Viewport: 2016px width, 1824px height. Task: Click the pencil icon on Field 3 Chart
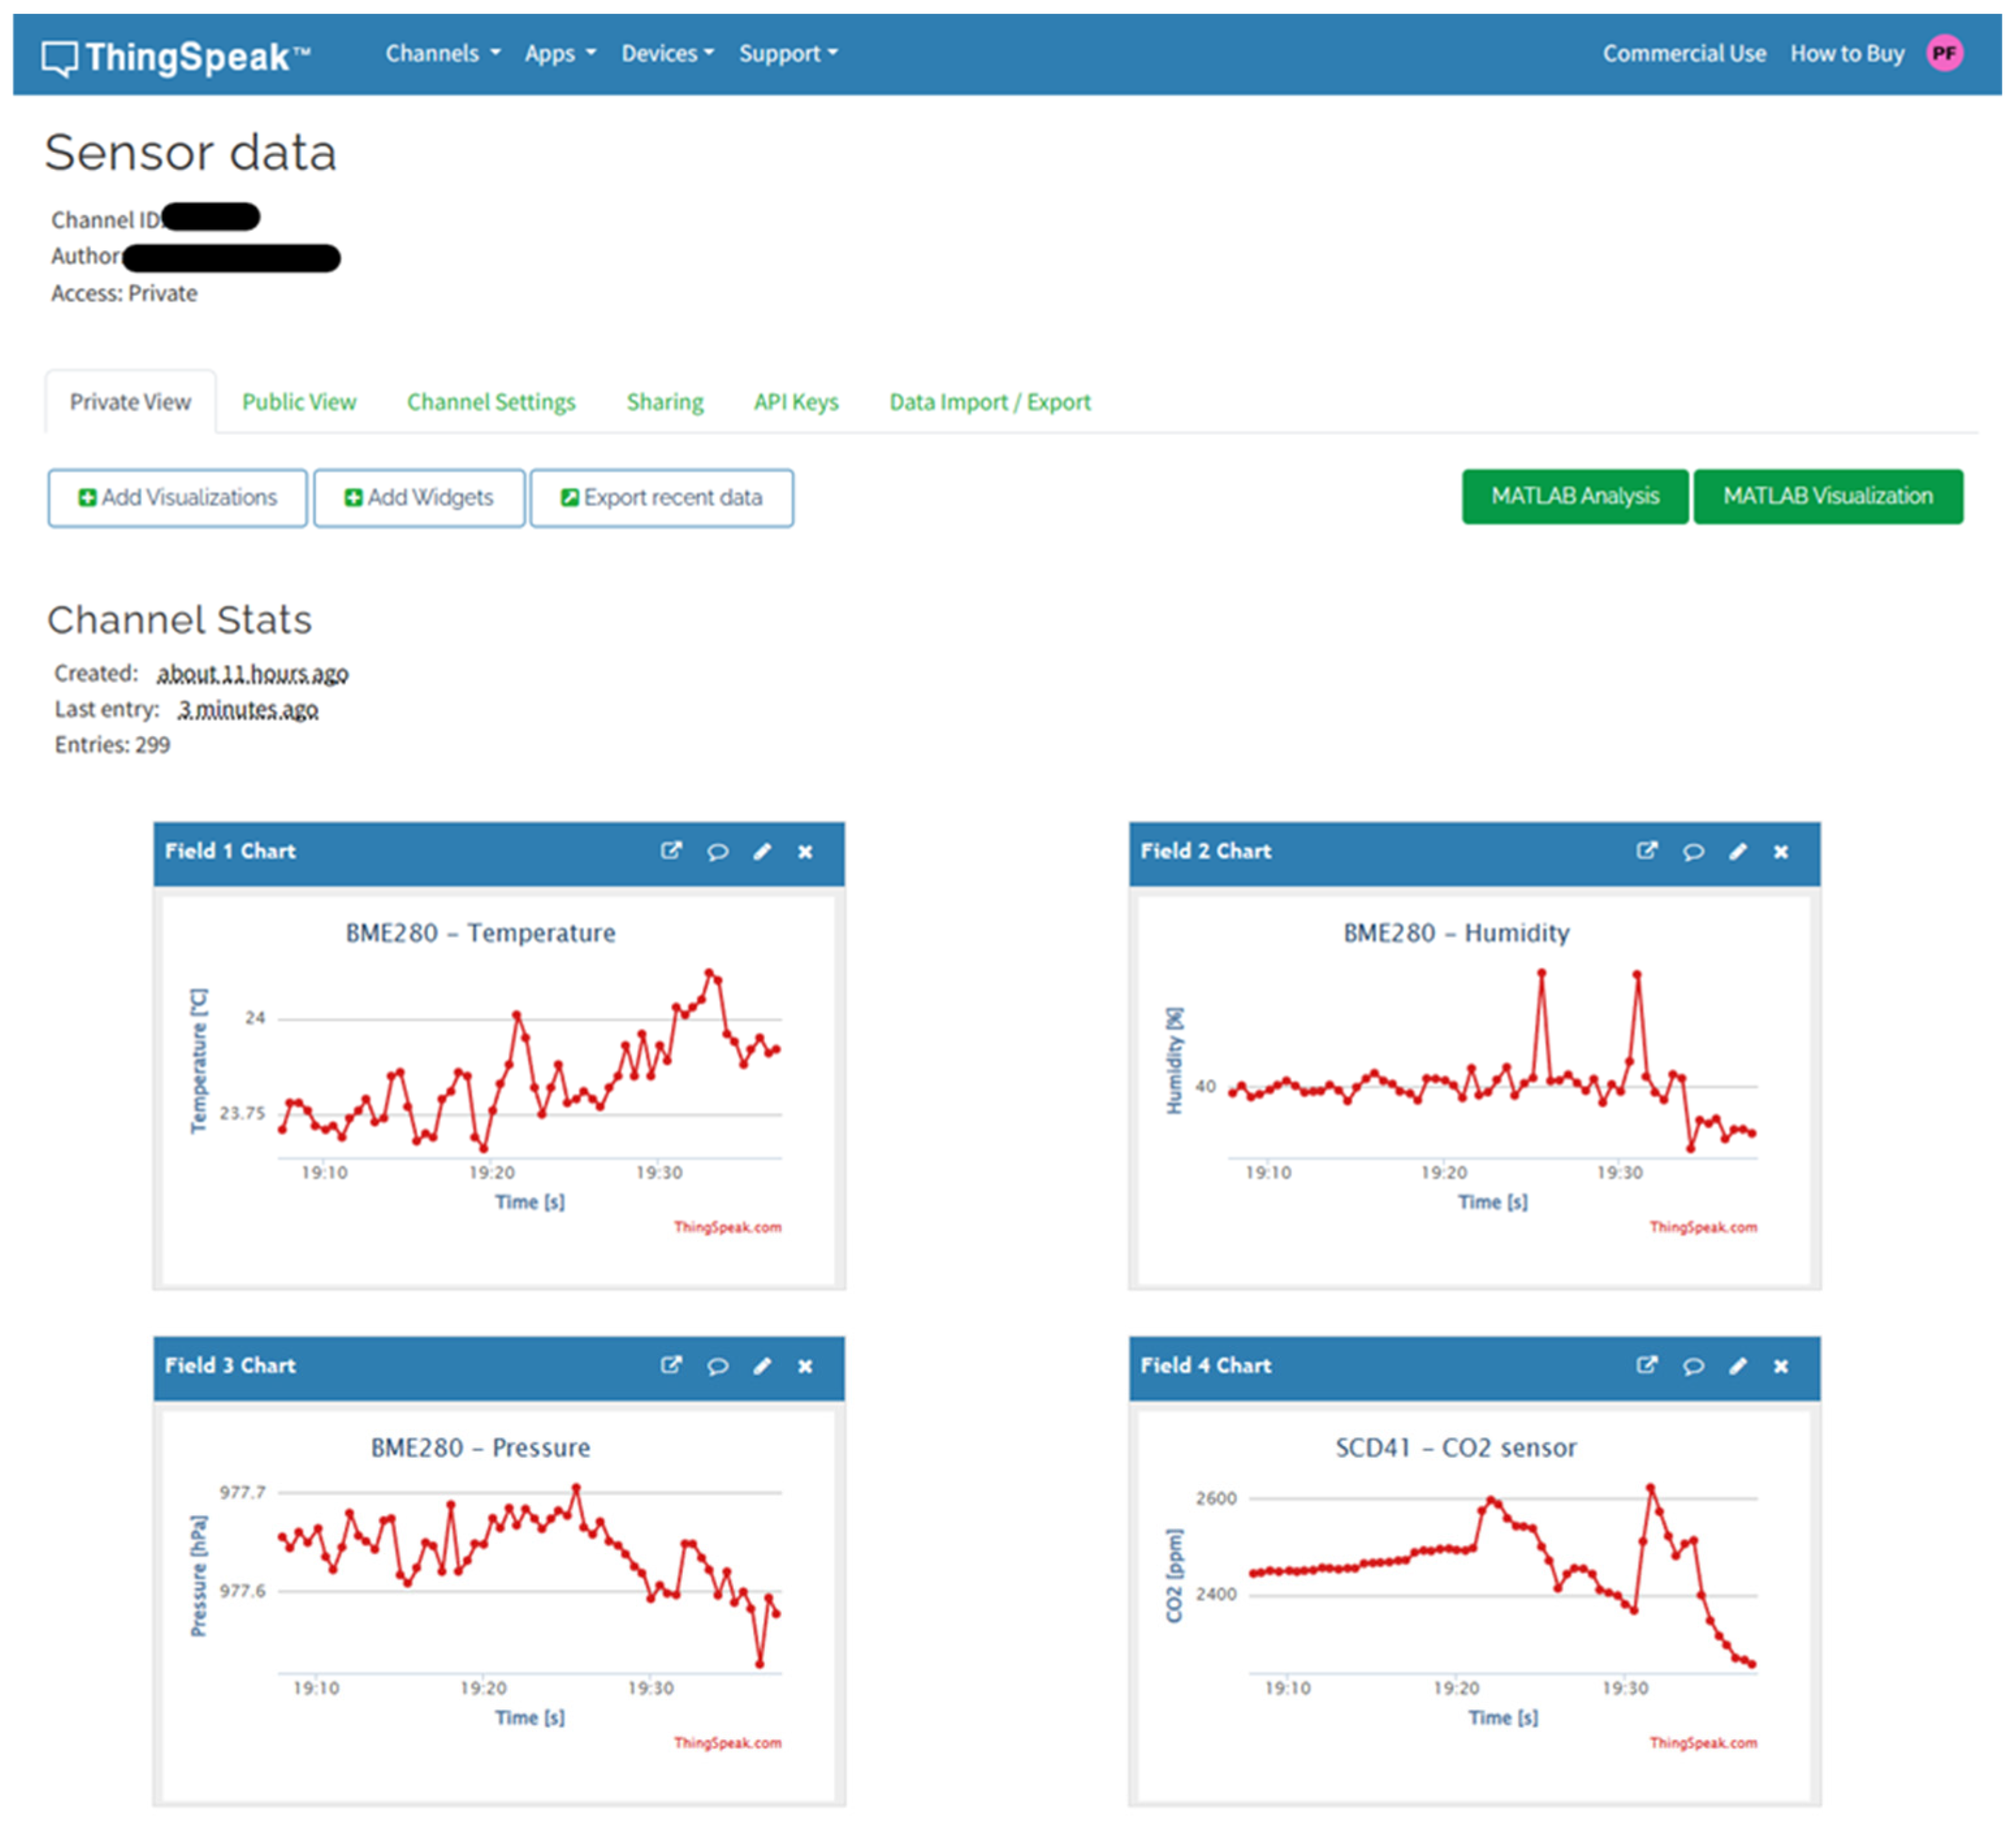(762, 1366)
